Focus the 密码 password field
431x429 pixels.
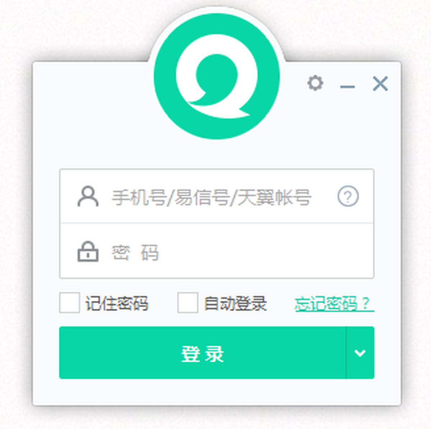(x=217, y=251)
